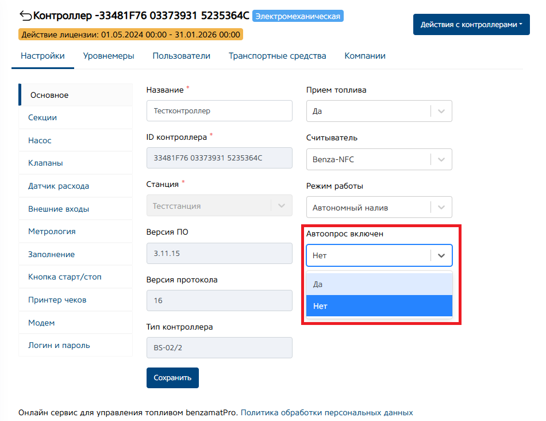Expand the Считыватель dropdown chevron

pyautogui.click(x=441, y=159)
